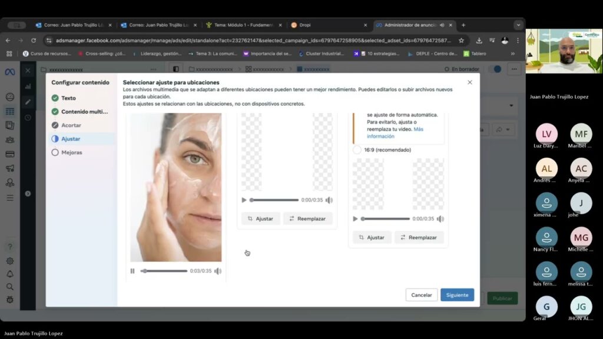Select the Mejoras step
This screenshot has height=339, width=603.
pos(55,152)
